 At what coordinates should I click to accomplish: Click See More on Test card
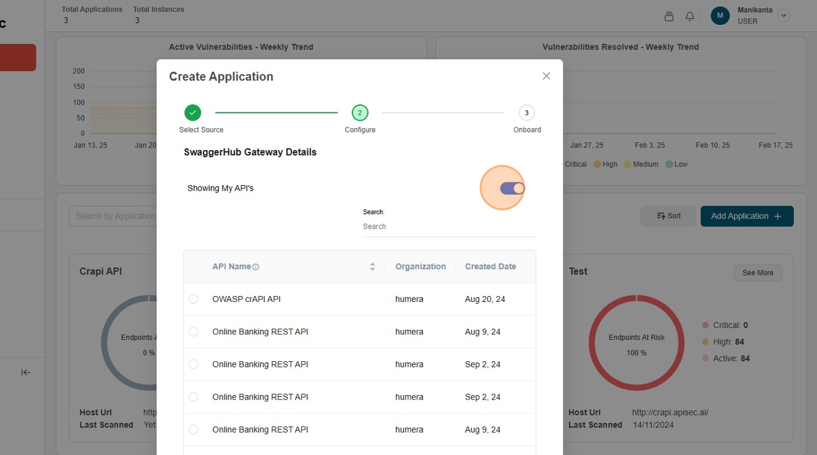click(758, 273)
